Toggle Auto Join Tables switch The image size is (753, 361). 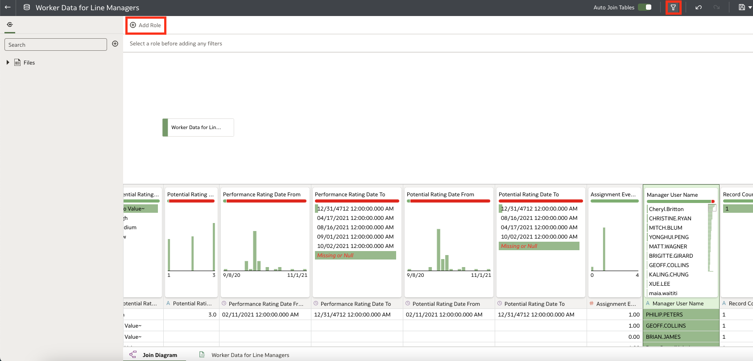pos(645,7)
